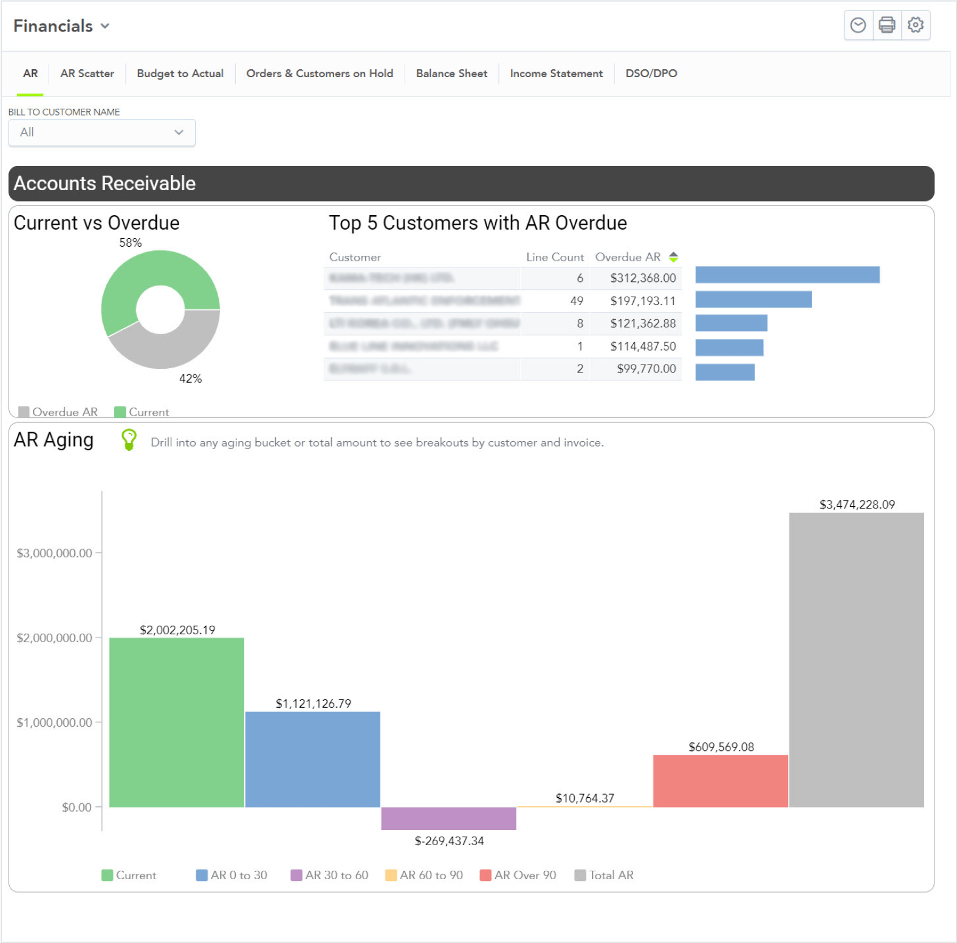Viewport: 957px width, 943px height.
Task: Click the Customer column header
Action: coord(355,257)
